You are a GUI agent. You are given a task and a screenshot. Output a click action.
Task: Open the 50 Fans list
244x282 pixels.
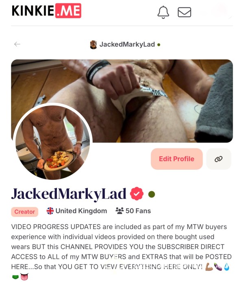(x=133, y=211)
